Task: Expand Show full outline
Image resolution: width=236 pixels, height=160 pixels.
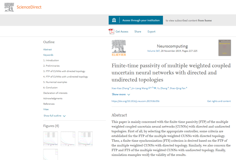Action: [54, 116]
